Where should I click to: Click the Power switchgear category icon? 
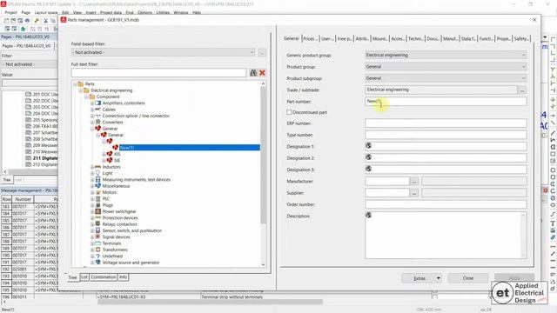pyautogui.click(x=98, y=211)
